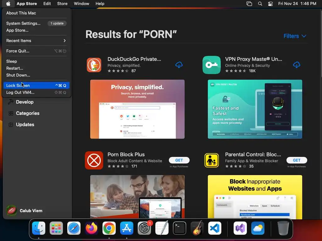The image size is (322, 241).
Task: Go to Updates section in sidebar
Action: coord(25,125)
